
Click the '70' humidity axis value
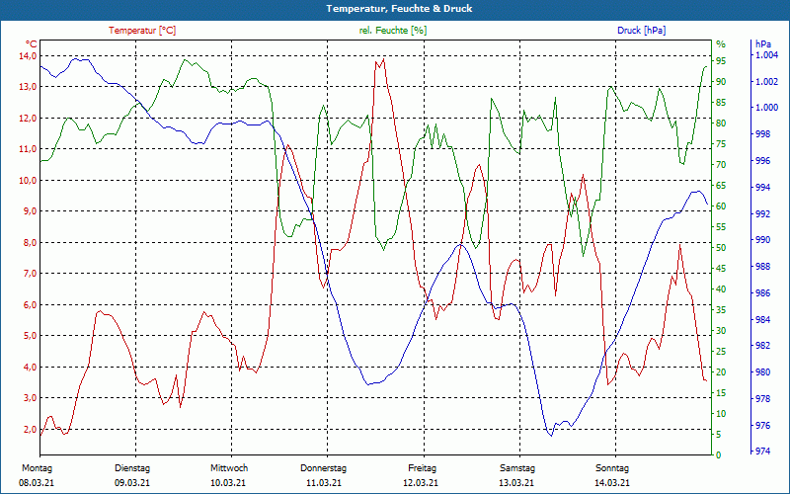coord(721,165)
